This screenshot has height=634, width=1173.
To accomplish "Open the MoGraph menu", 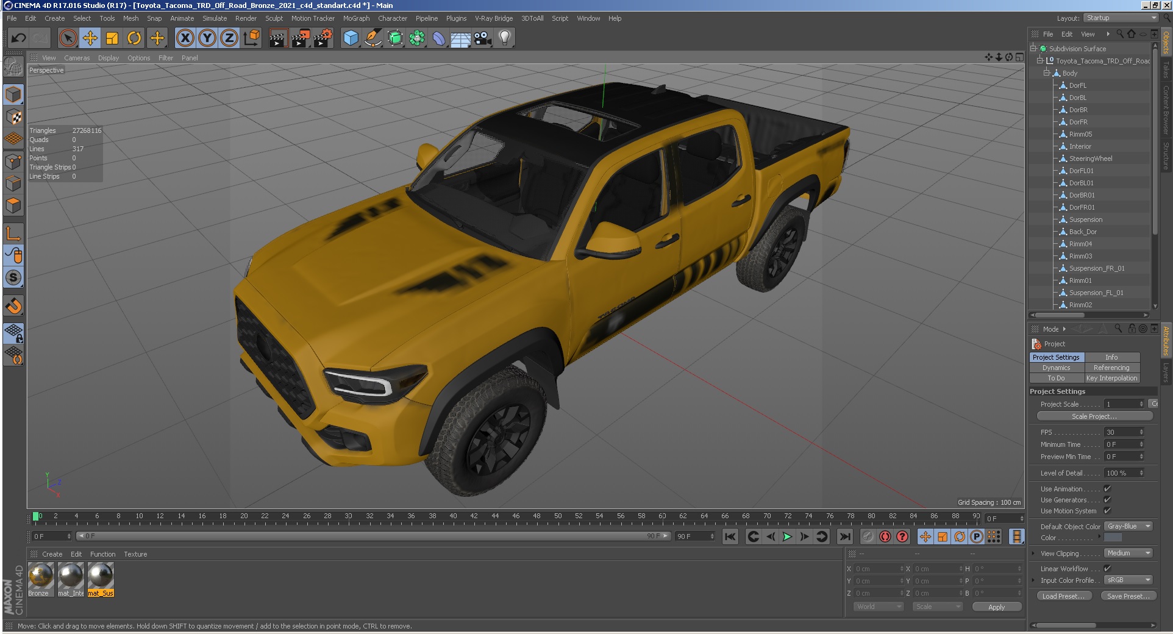I will (x=356, y=18).
